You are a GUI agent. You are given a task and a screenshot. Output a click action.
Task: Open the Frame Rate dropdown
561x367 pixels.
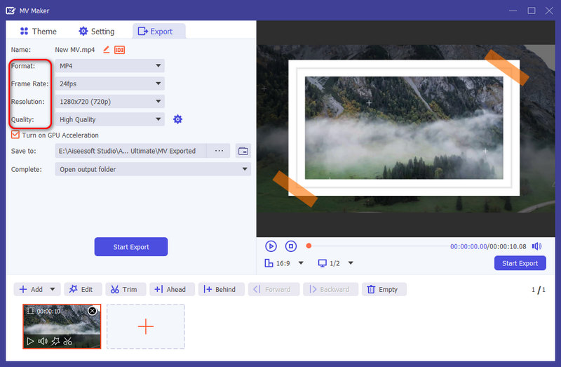pos(109,84)
